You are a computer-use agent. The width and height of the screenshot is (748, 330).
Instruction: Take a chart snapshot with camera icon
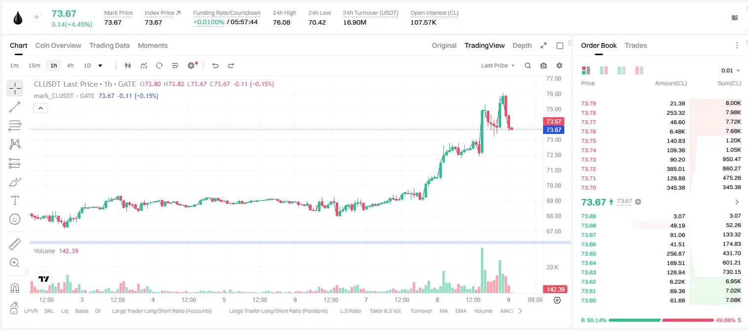pyautogui.click(x=544, y=66)
